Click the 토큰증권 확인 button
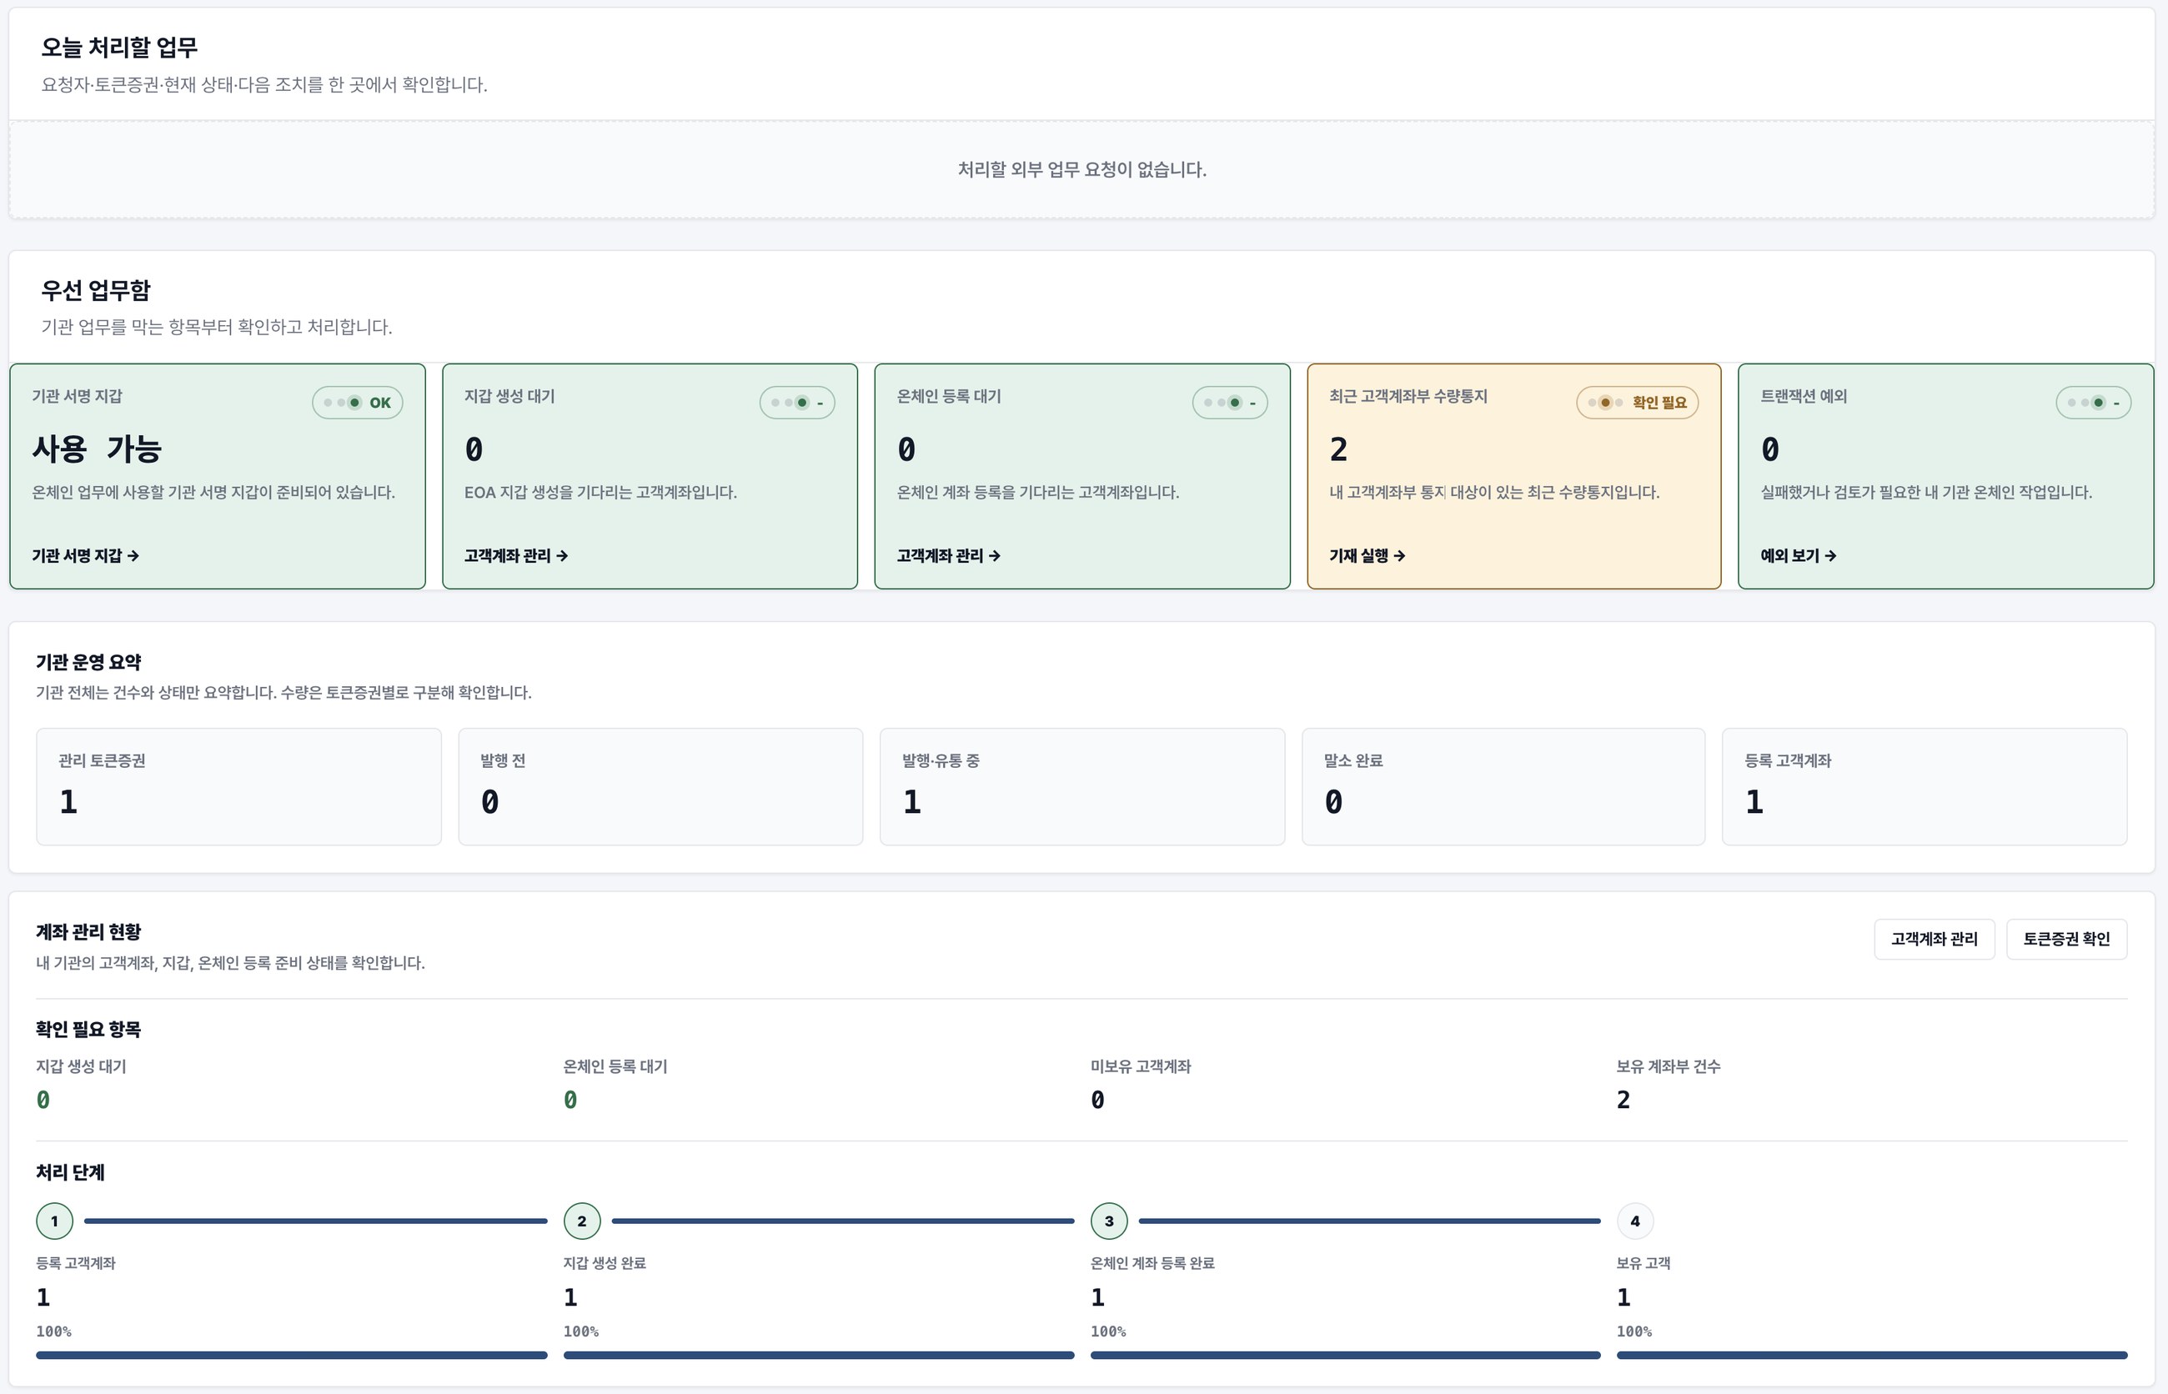 [x=2065, y=940]
